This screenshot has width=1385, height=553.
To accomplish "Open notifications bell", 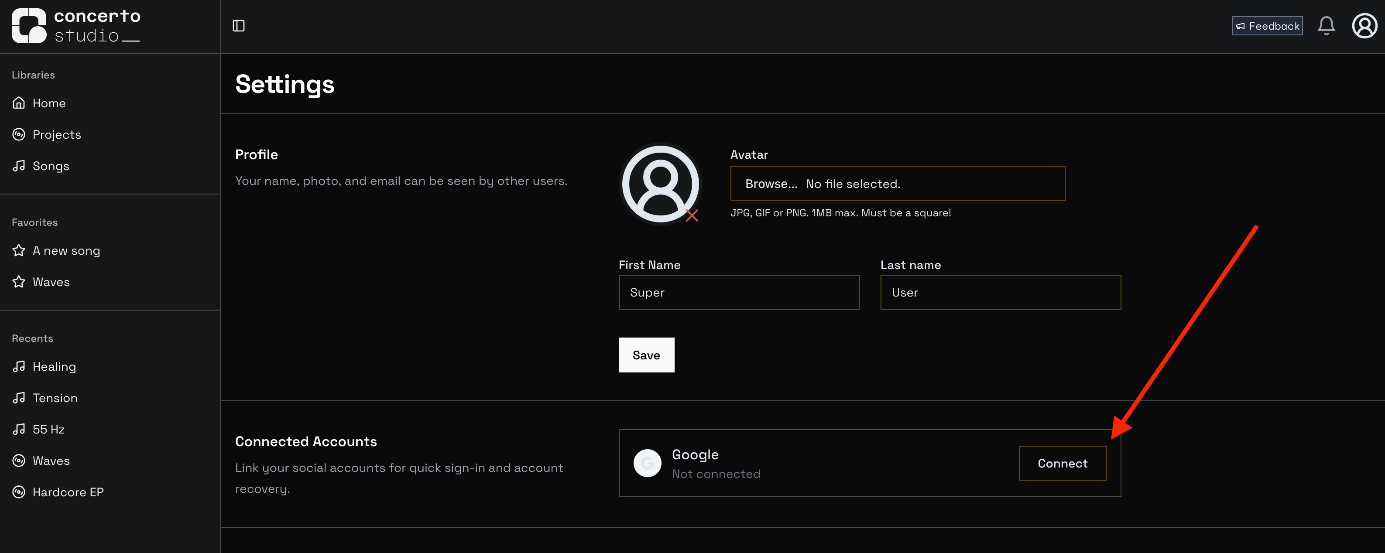I will pyautogui.click(x=1326, y=26).
